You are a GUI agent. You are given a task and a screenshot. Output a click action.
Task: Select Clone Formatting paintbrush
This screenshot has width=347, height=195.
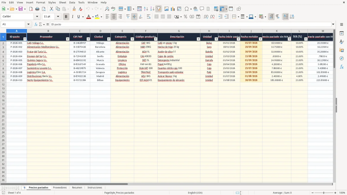74,9
